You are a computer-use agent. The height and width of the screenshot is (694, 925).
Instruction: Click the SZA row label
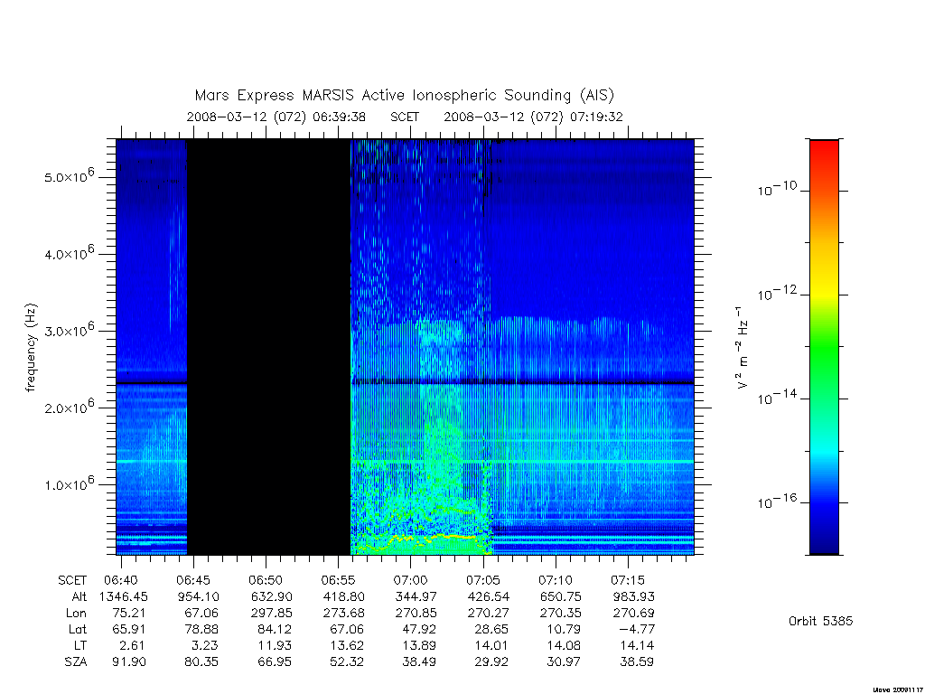[x=76, y=662]
